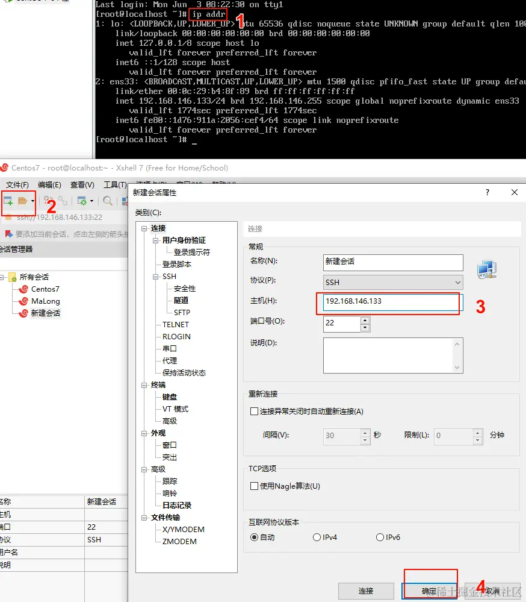
Task: Click the 确定 button
Action: [429, 591]
